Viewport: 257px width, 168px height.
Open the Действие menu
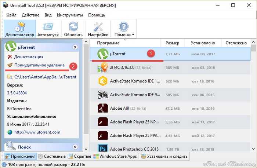pyautogui.click(x=30, y=15)
